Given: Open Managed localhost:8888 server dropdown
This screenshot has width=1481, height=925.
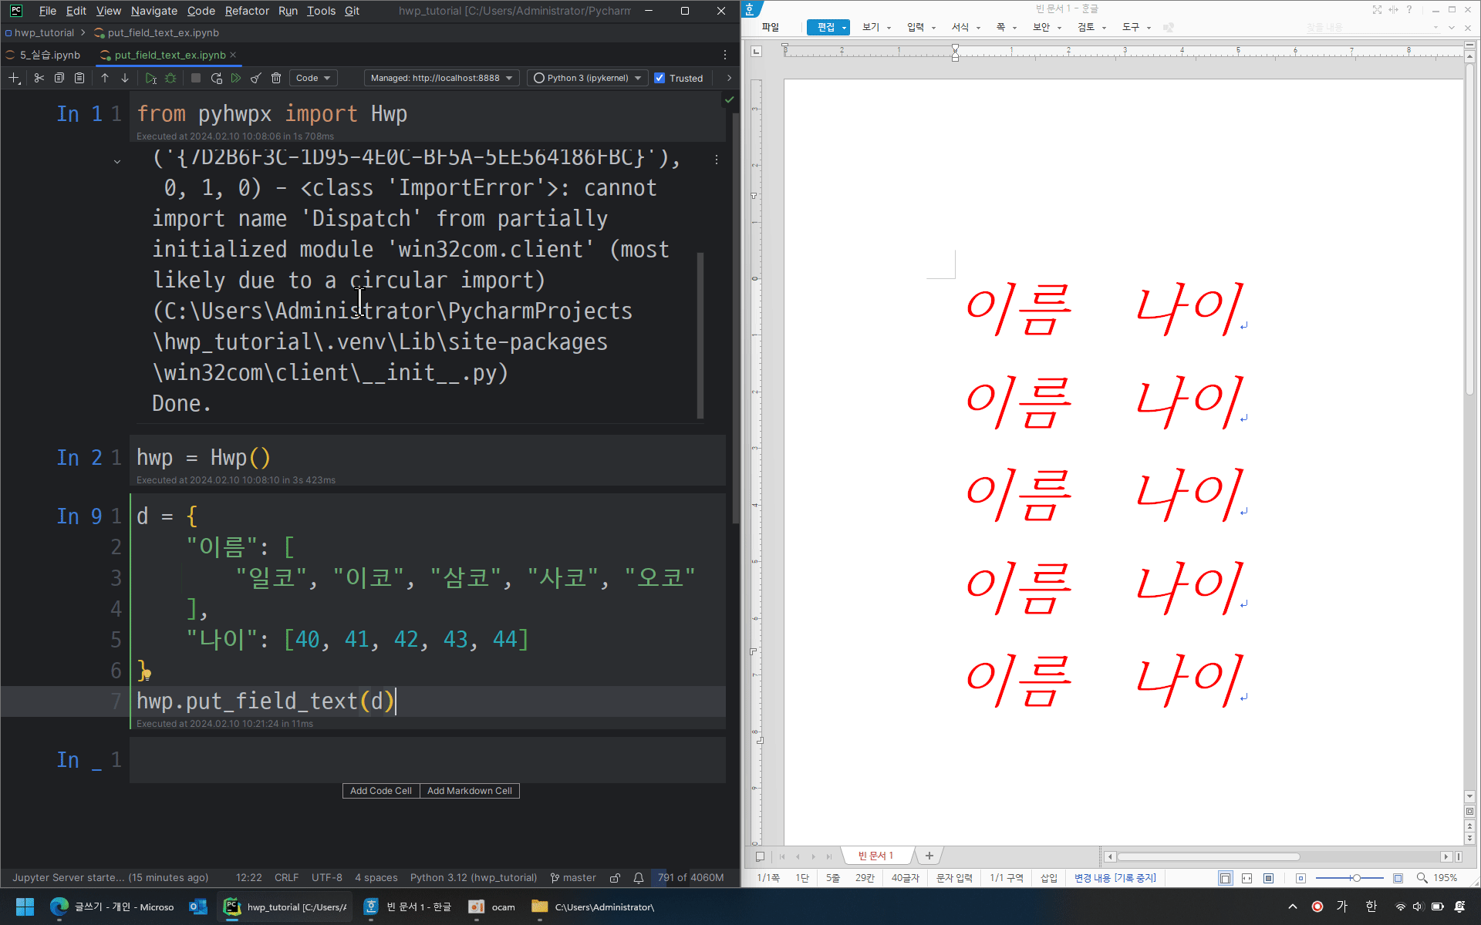Looking at the screenshot, I should coord(441,78).
